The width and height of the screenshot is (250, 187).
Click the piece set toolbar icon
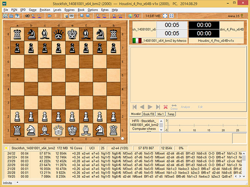point(72,16)
